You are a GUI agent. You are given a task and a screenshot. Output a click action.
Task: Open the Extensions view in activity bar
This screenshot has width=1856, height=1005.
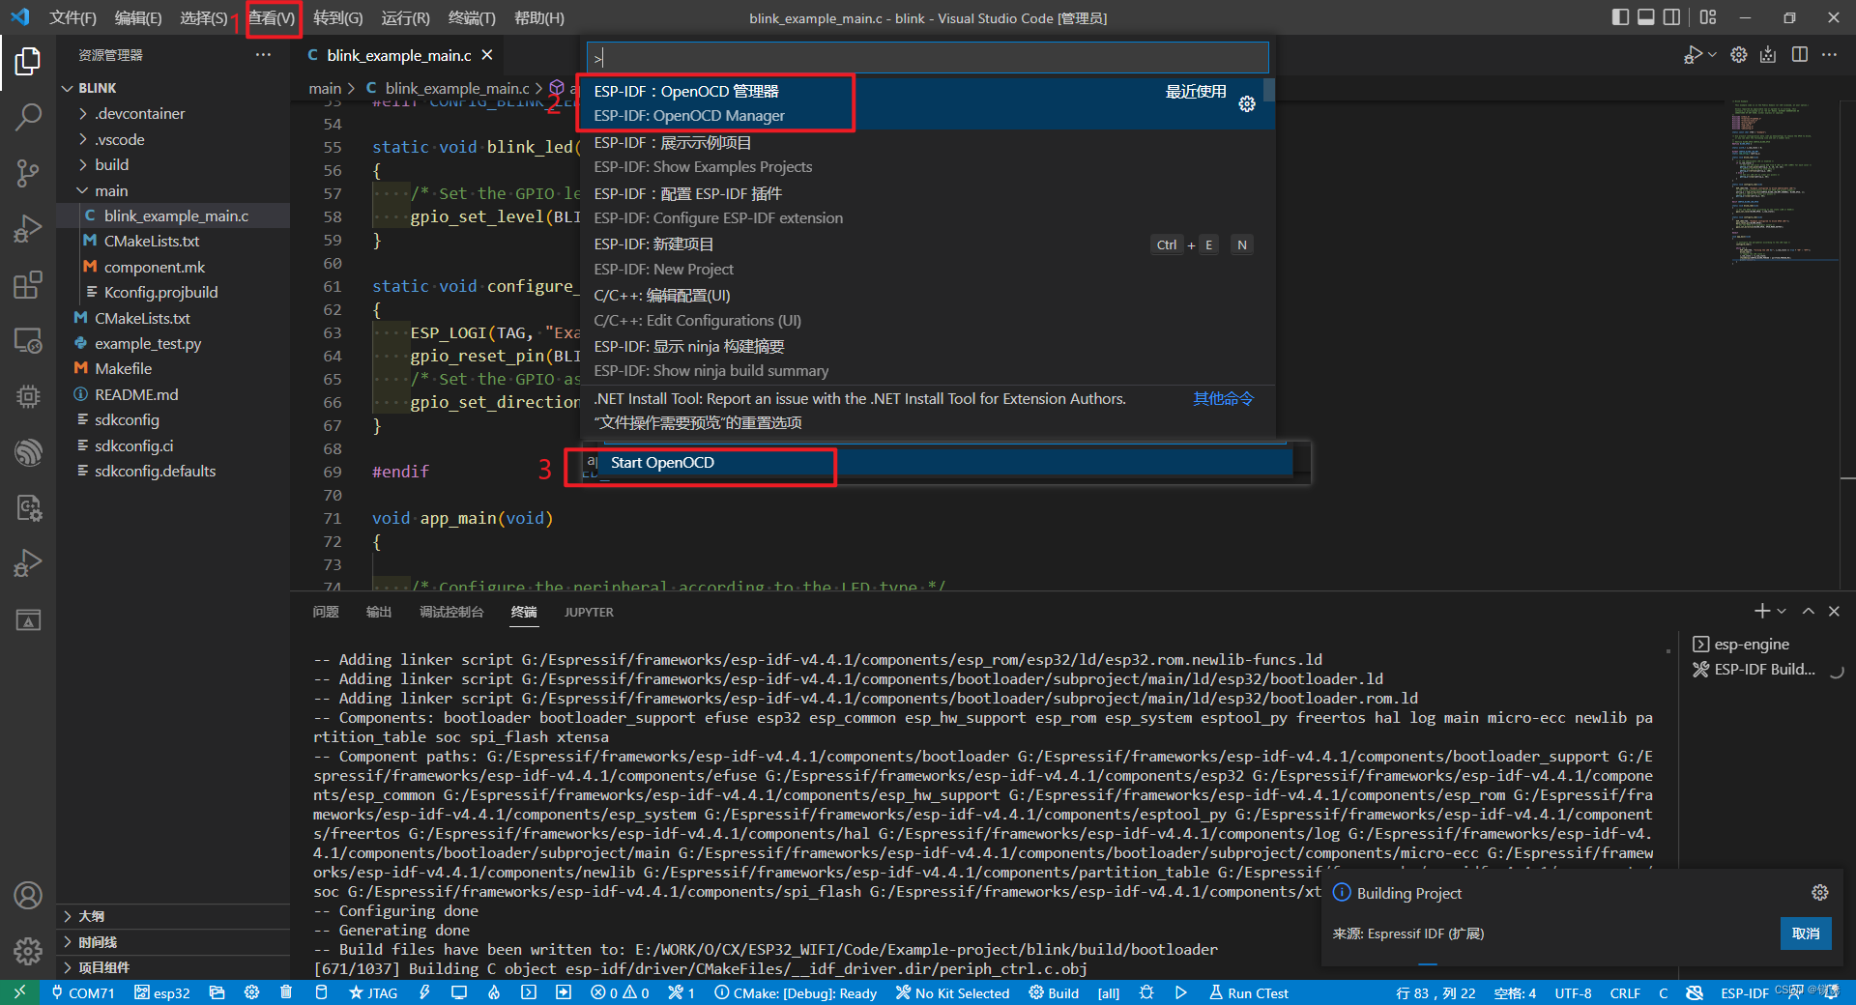click(28, 285)
